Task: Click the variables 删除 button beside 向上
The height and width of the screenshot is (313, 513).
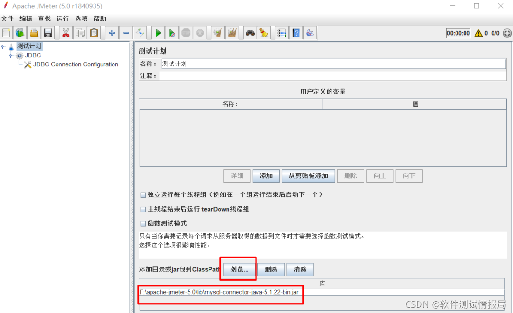Action: click(x=351, y=176)
